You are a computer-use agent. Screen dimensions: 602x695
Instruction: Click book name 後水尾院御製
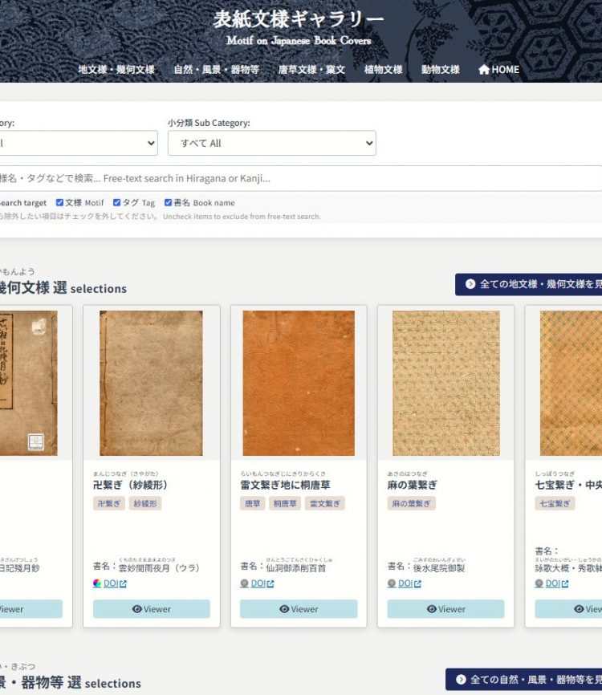pyautogui.click(x=438, y=567)
